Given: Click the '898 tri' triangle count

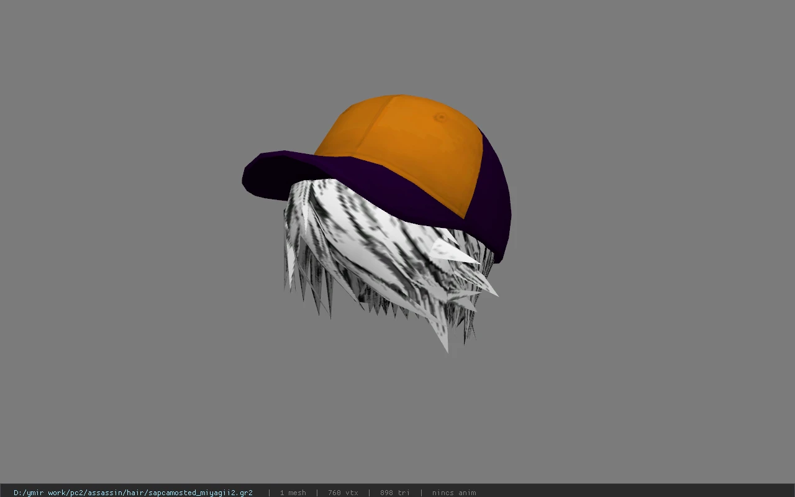Looking at the screenshot, I should (395, 493).
